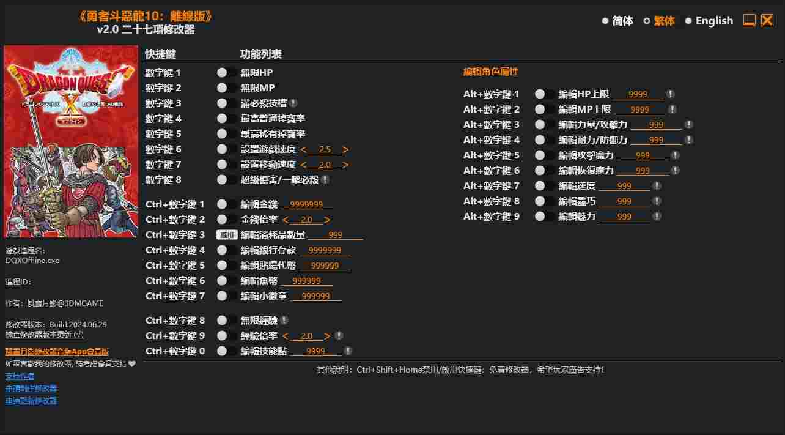Toggle the 設置游戲速度 switch
The height and width of the screenshot is (435, 785).
pyautogui.click(x=227, y=149)
